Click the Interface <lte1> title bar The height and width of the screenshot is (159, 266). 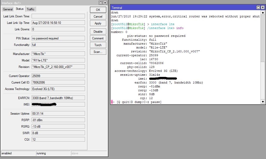point(49,3)
